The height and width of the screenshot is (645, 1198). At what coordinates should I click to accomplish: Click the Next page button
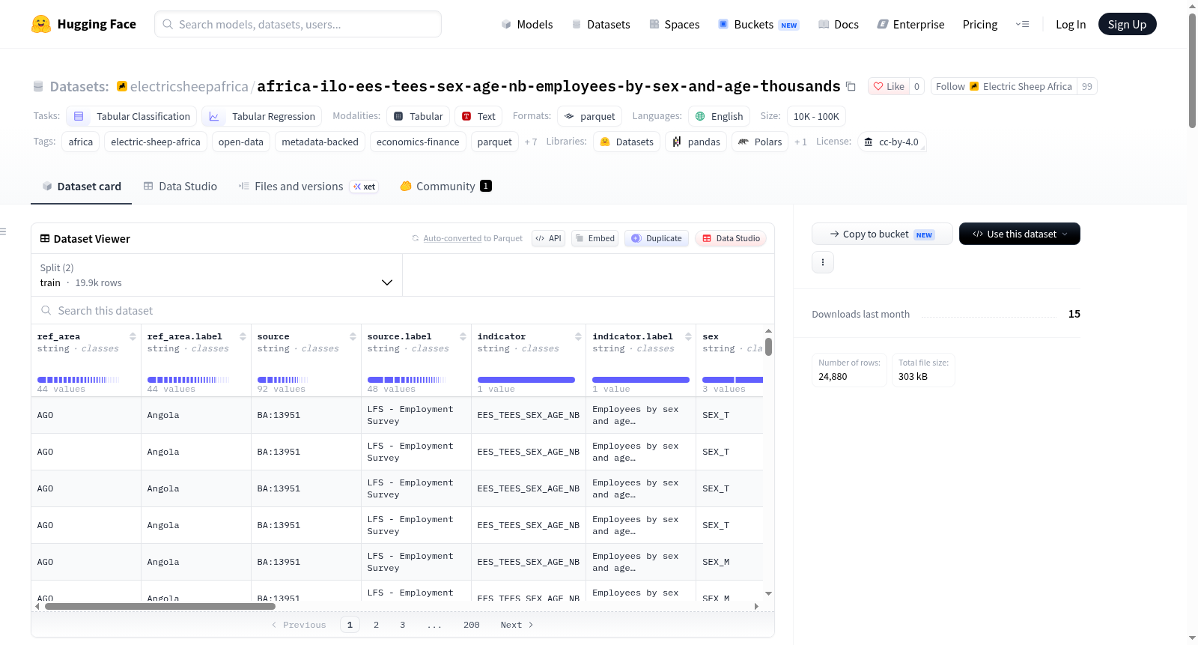(517, 625)
